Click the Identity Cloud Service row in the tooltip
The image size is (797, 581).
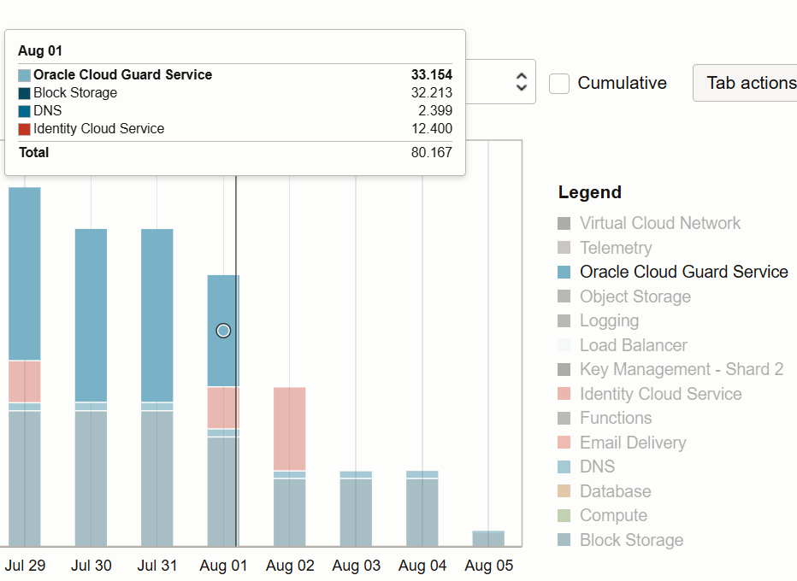coord(235,129)
